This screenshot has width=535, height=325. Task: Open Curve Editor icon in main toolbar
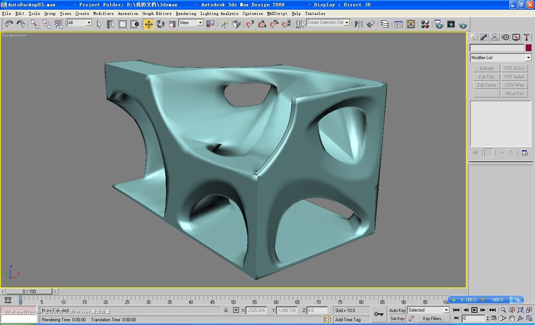(399, 24)
